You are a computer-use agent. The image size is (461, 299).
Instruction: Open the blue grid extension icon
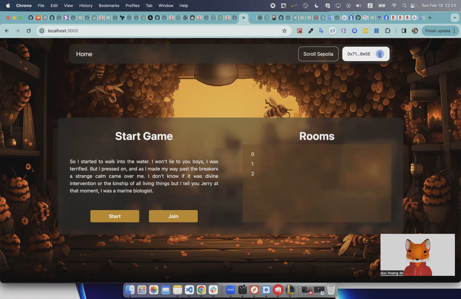coord(377,31)
